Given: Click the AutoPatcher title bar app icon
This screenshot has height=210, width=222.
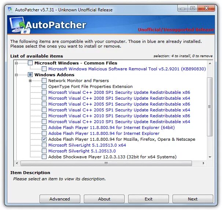Looking at the screenshot, I should (10, 10).
